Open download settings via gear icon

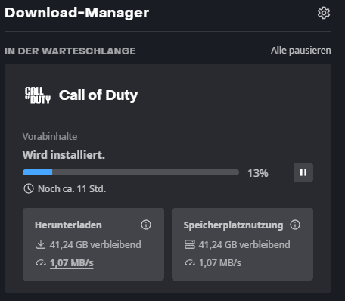point(324,13)
